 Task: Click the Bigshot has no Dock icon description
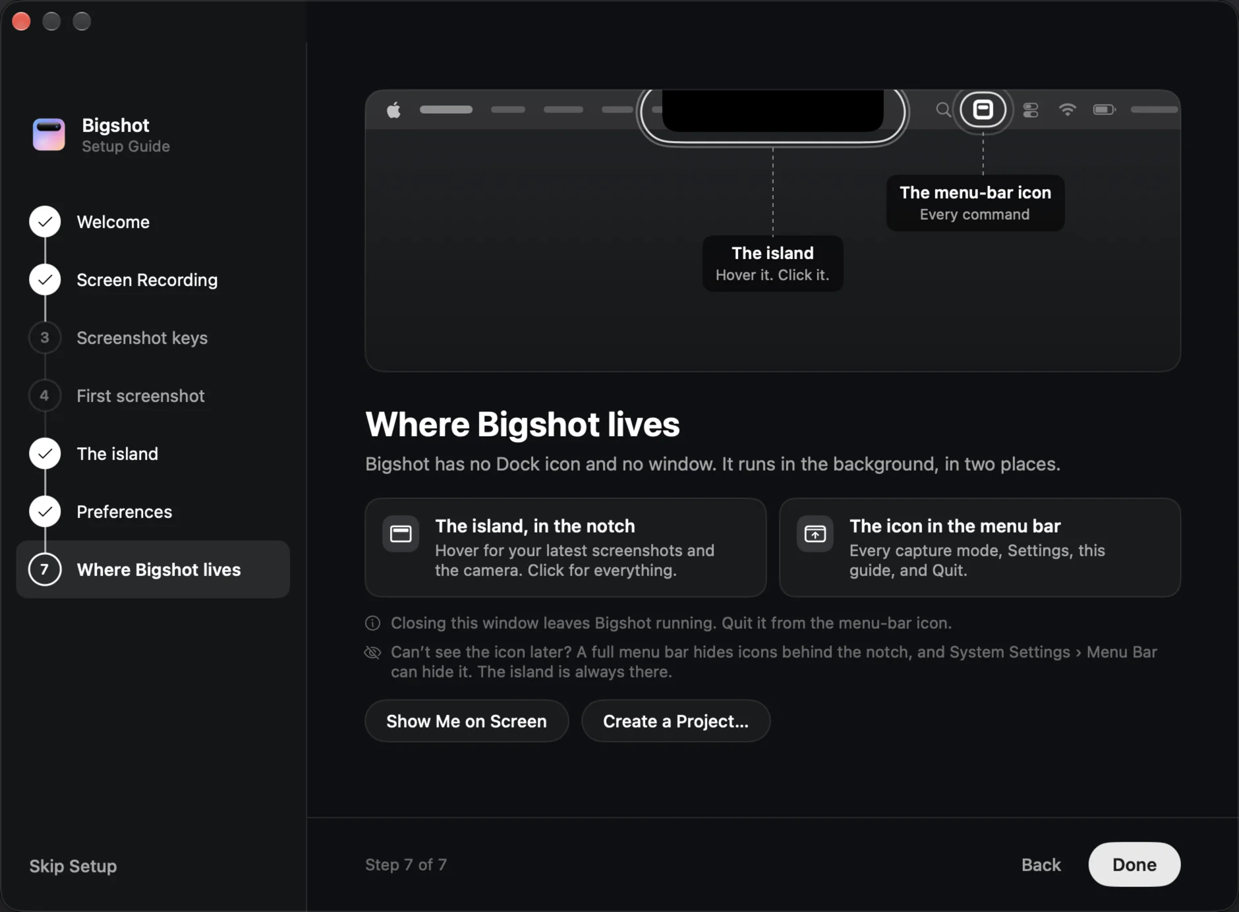pos(713,465)
